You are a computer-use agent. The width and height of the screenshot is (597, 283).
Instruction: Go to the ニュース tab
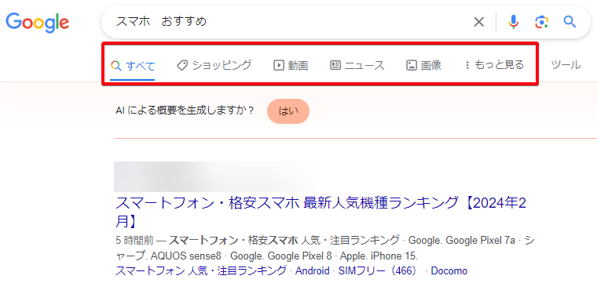357,65
